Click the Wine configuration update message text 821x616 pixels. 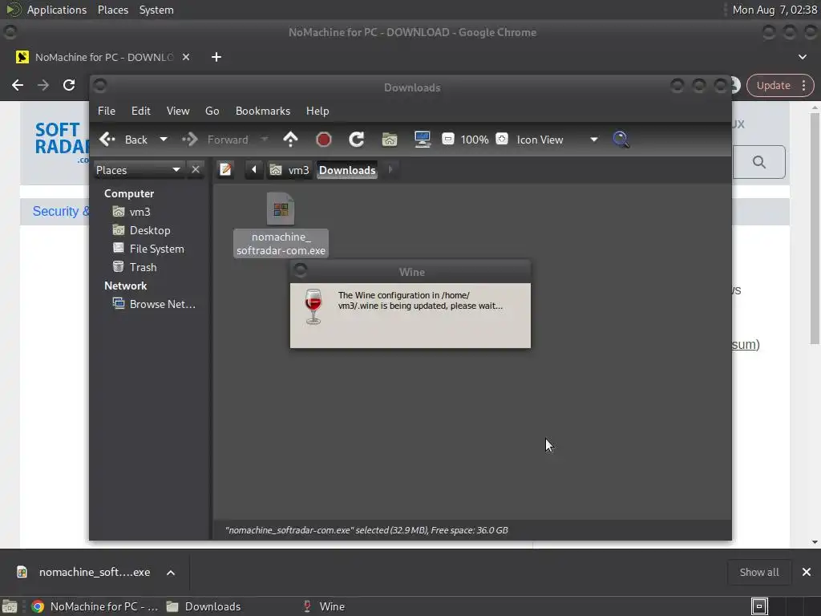[420, 301]
